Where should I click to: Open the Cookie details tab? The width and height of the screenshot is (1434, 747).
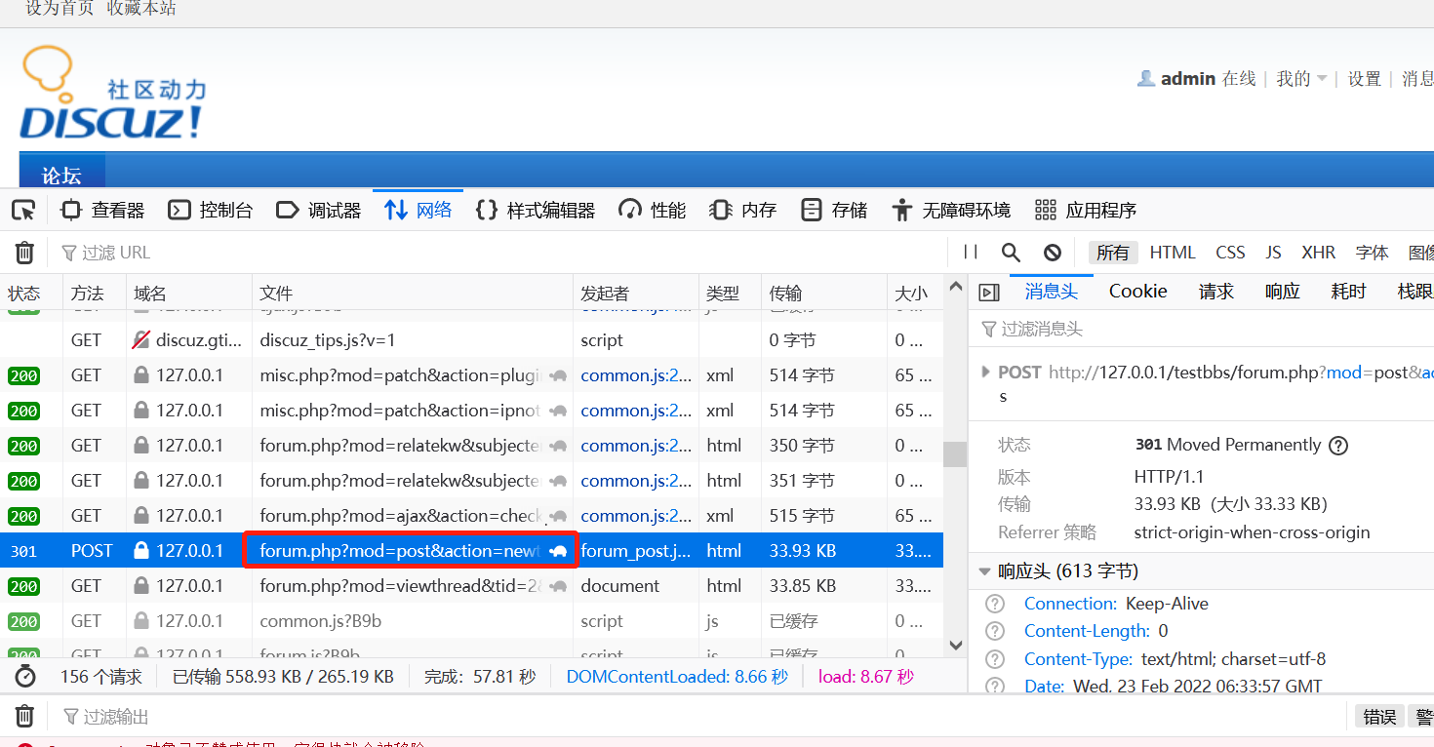tap(1137, 292)
